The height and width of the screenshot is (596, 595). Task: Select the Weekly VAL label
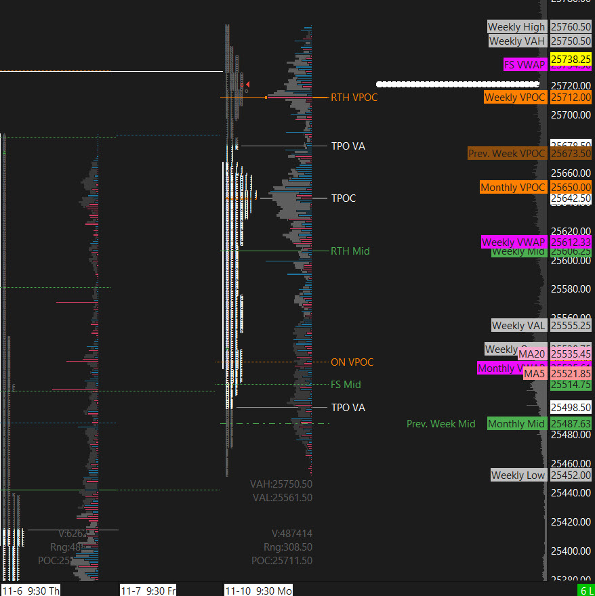(518, 326)
